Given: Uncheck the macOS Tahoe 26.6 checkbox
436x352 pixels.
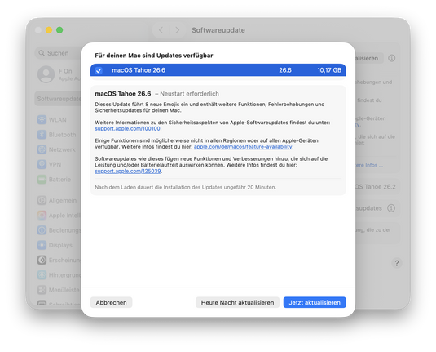Looking at the screenshot, I should click(99, 70).
